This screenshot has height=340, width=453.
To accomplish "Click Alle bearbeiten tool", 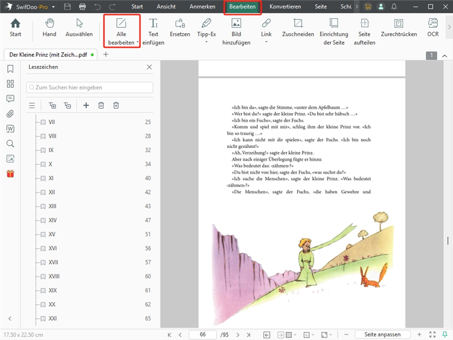I will tap(121, 31).
